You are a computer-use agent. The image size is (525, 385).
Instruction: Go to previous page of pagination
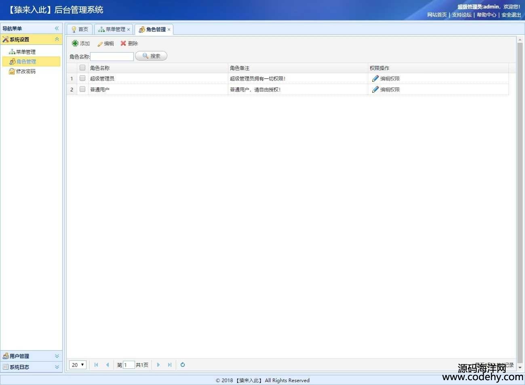(x=108, y=365)
